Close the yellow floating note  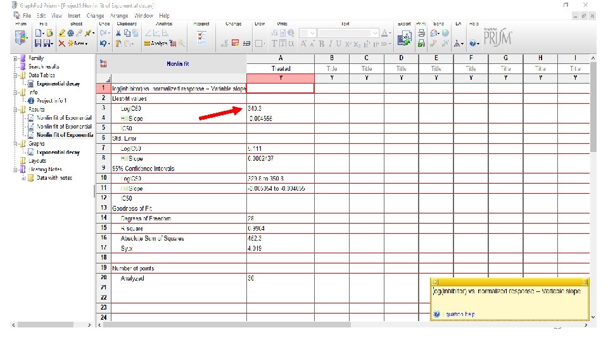(x=585, y=282)
